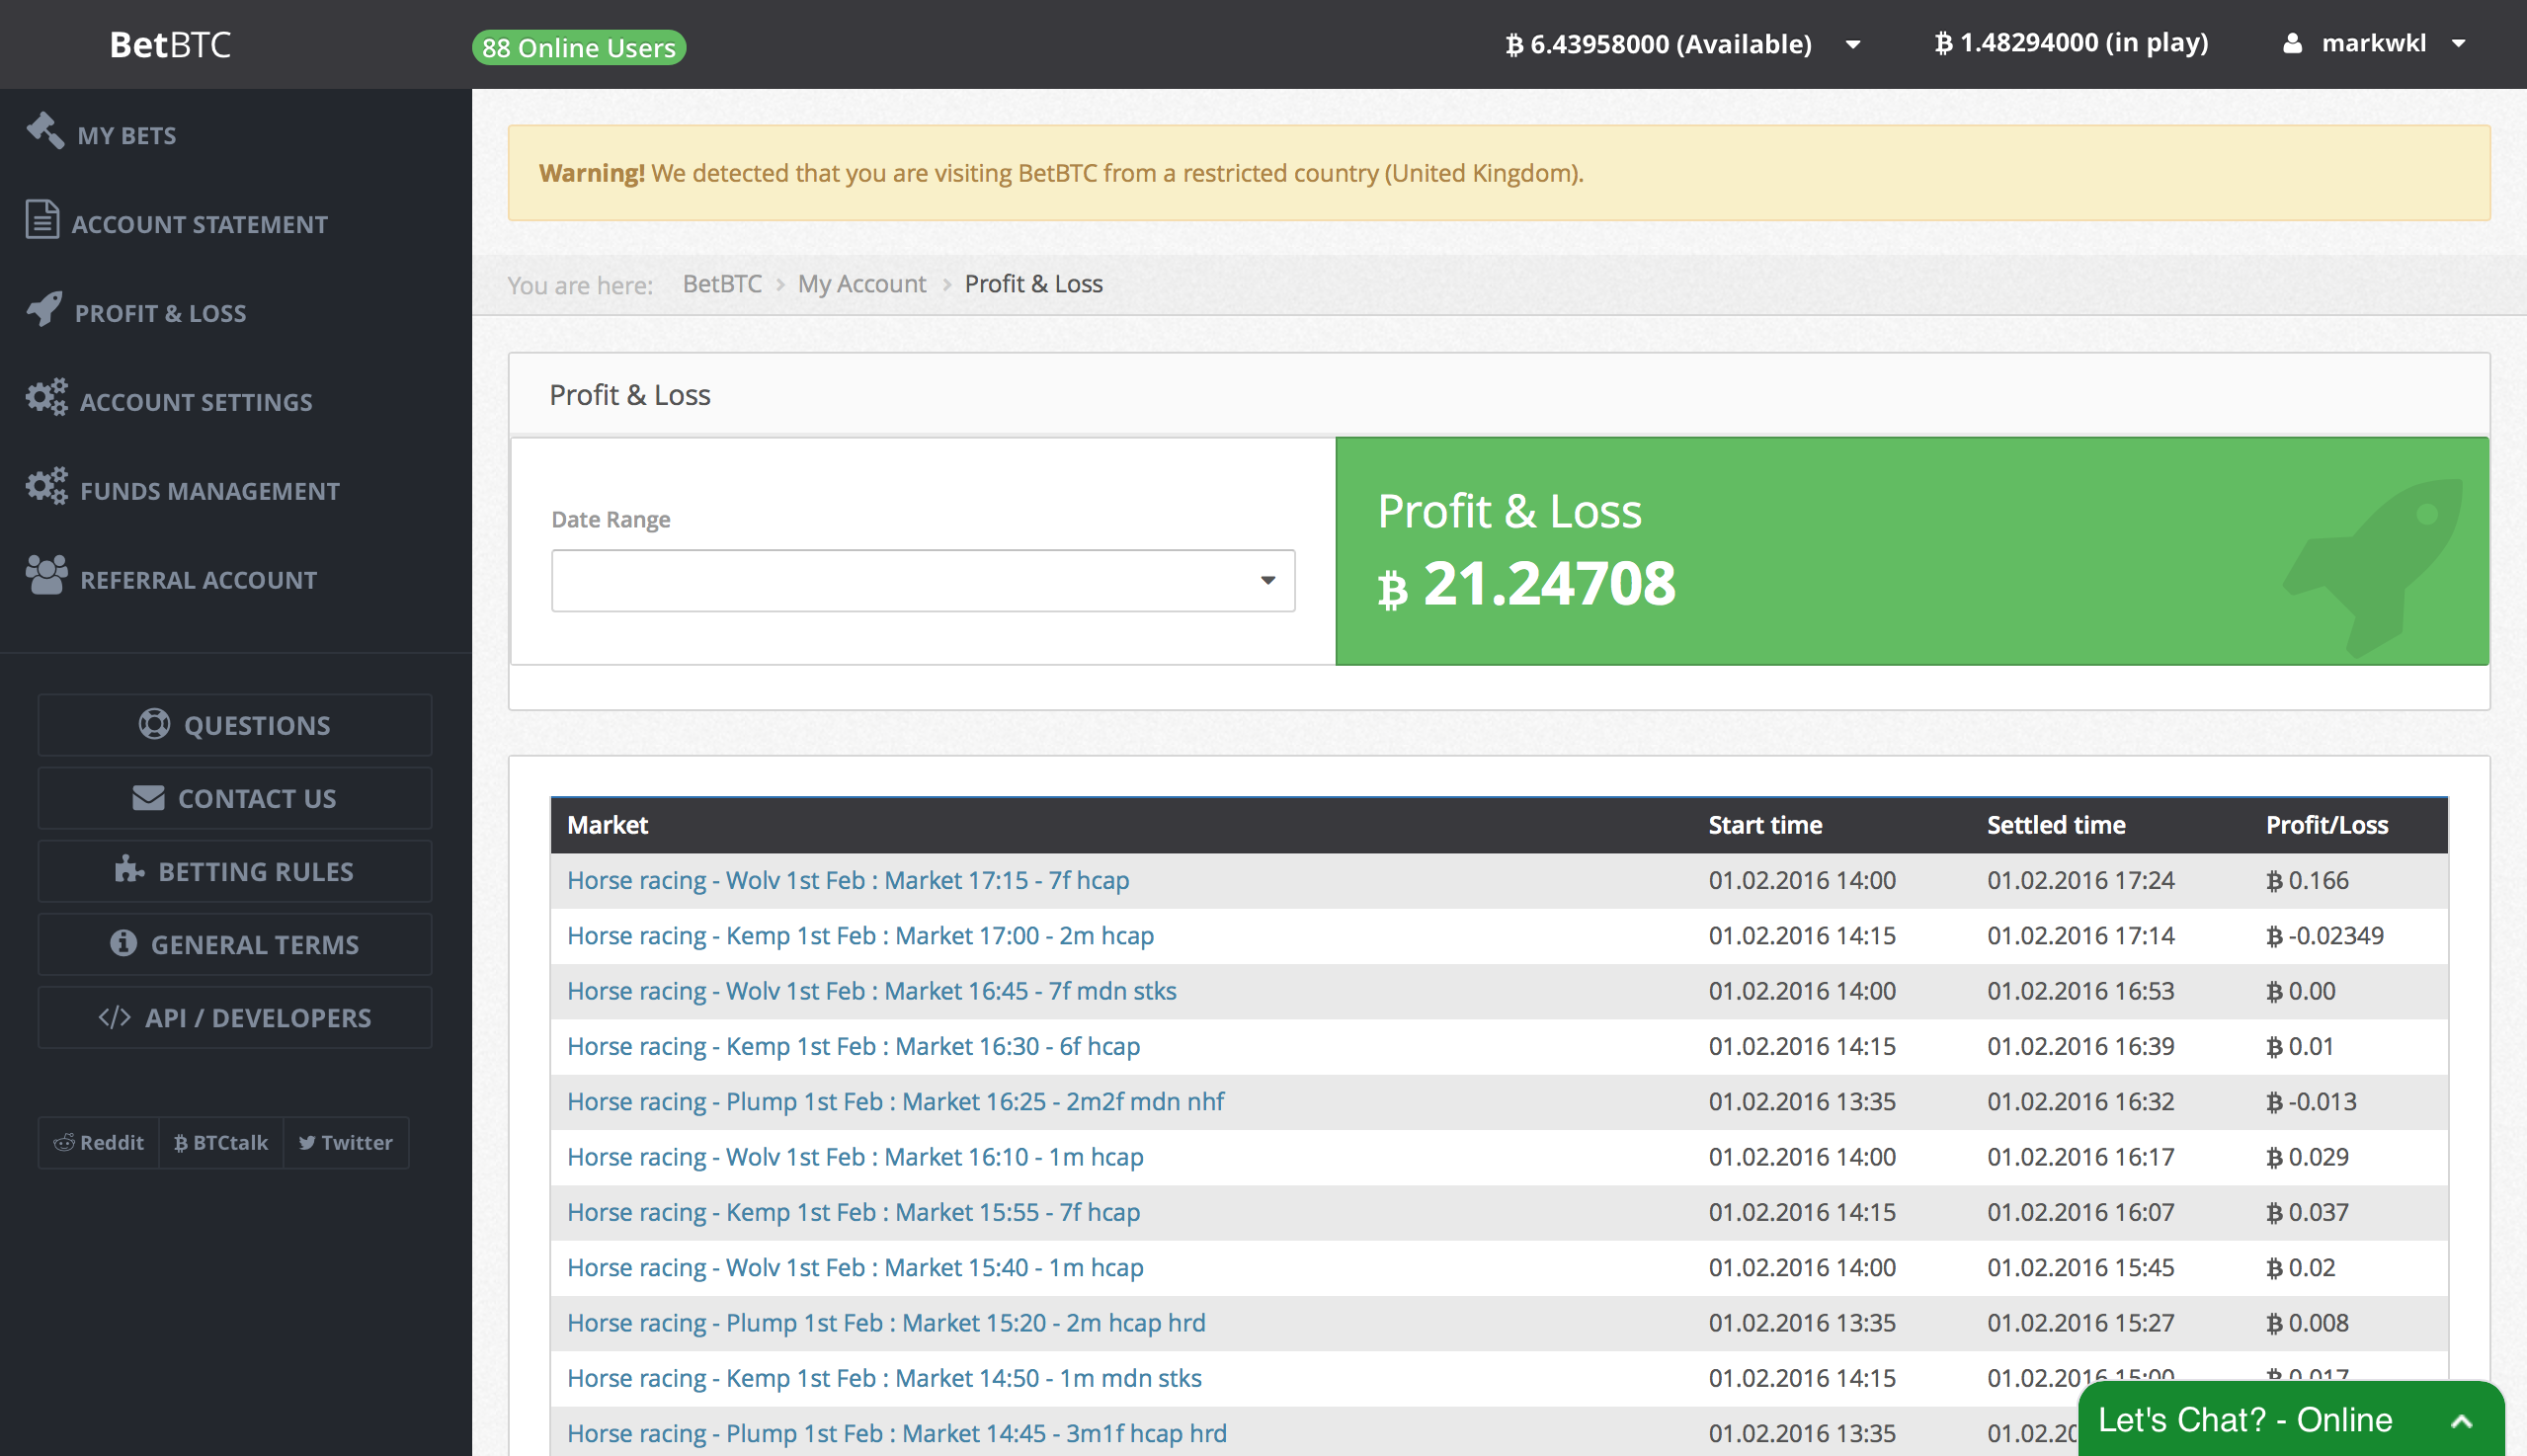Click the Profit/Loss column header
2527x1456 pixels.
2327,825
